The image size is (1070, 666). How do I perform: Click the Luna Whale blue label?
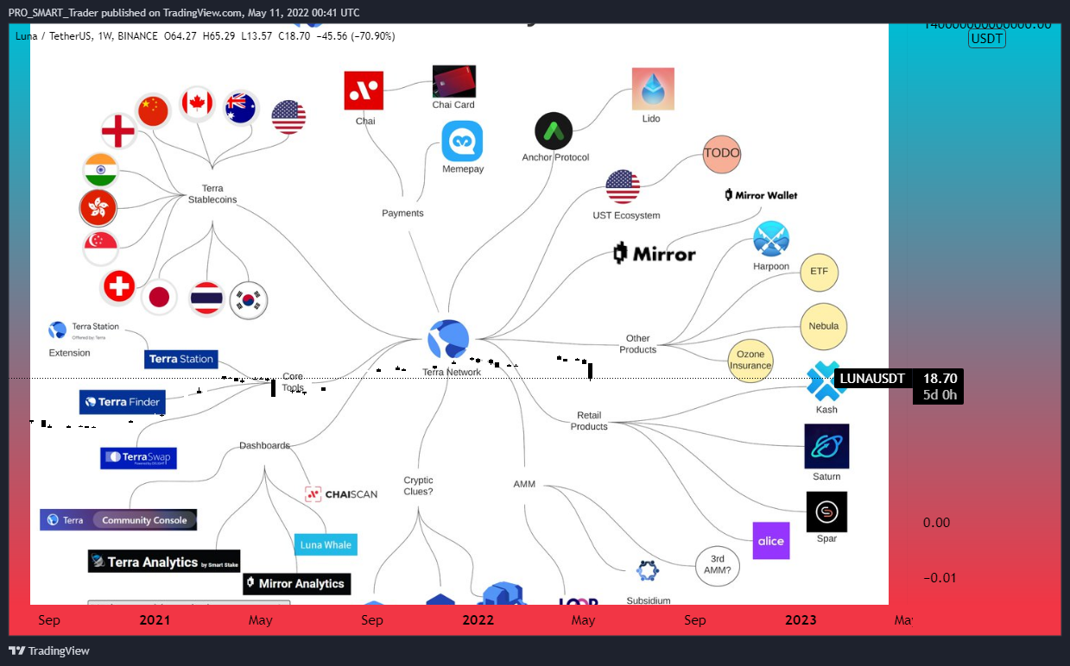326,544
